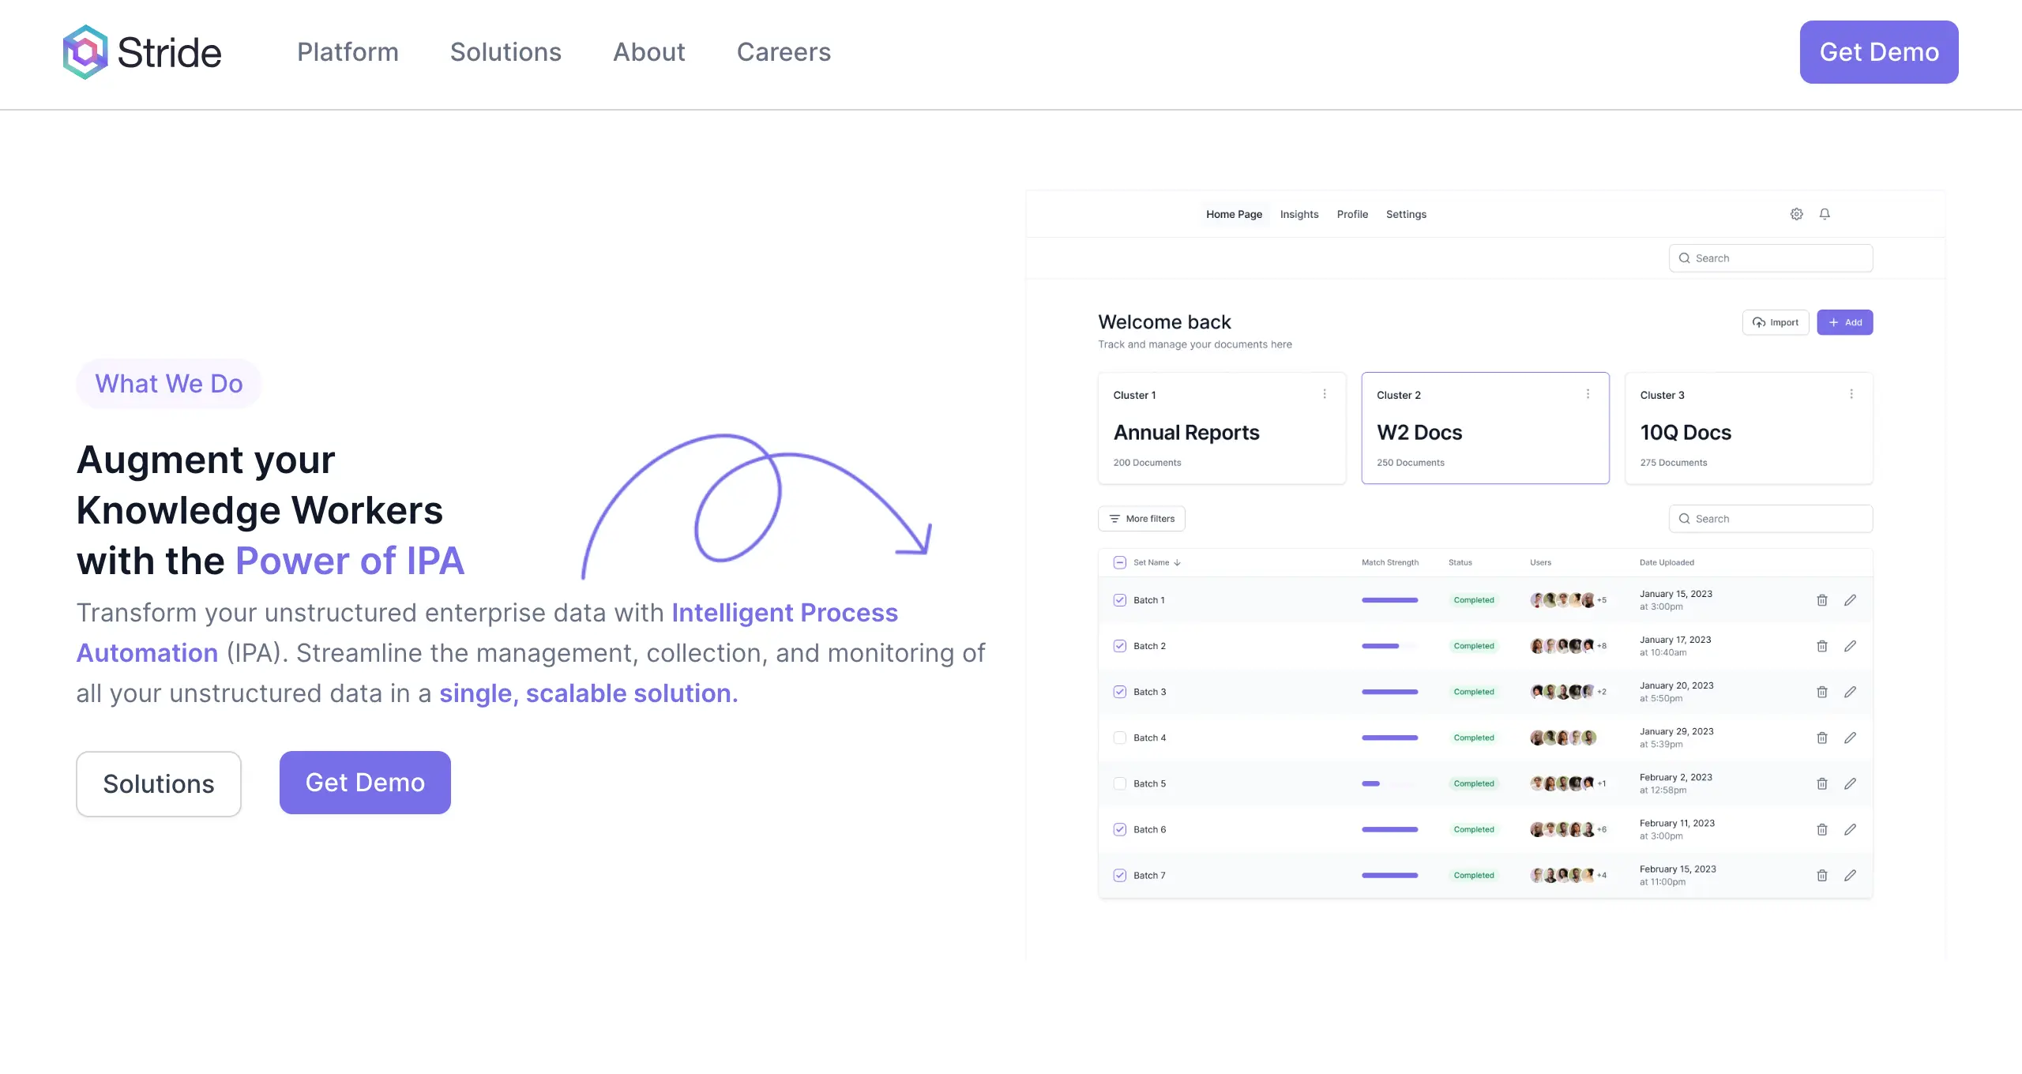
Task: Edit Batch 6 with pencil icon
Action: coord(1850,829)
